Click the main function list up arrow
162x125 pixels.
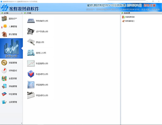pos(22,13)
